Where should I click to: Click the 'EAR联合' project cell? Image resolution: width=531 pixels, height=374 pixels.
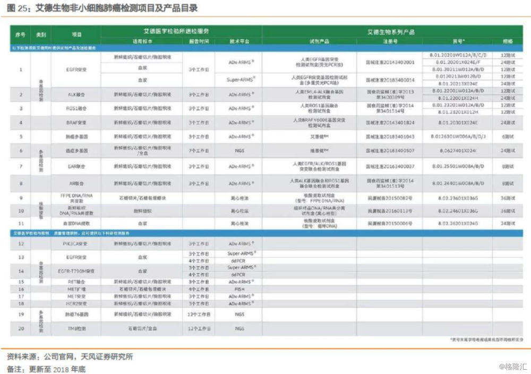(x=76, y=167)
